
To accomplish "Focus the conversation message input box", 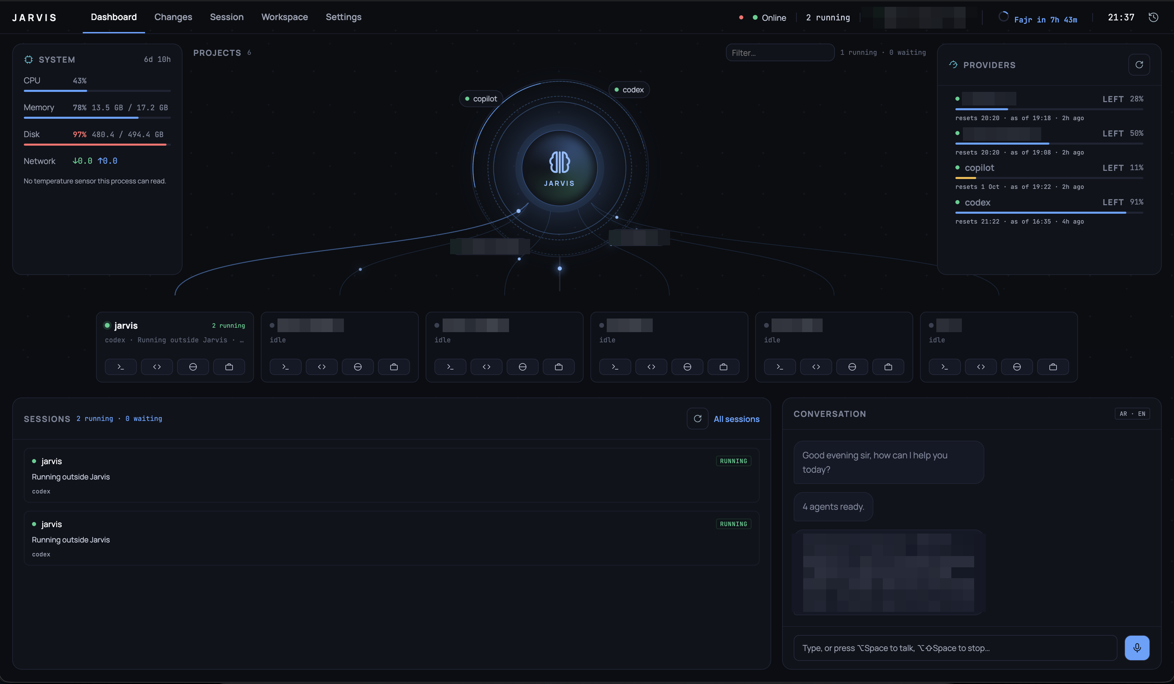I will tap(955, 648).
